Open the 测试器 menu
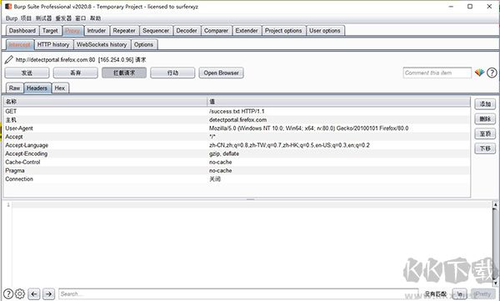500x301 pixels. click(x=43, y=18)
